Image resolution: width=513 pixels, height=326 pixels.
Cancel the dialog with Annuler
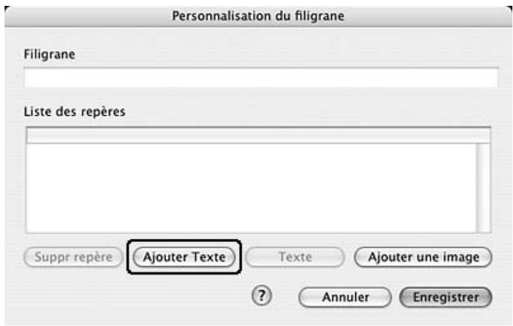(x=345, y=297)
